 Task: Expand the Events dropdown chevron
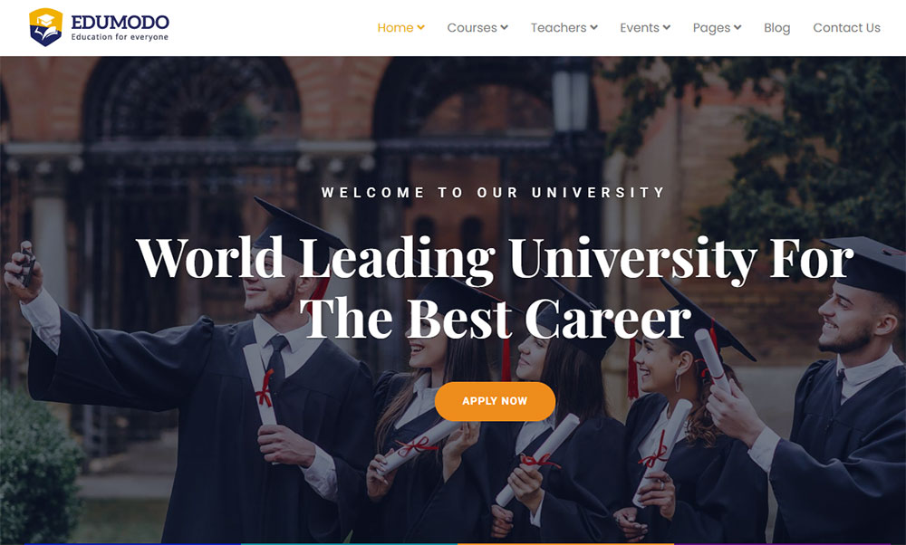pos(667,28)
